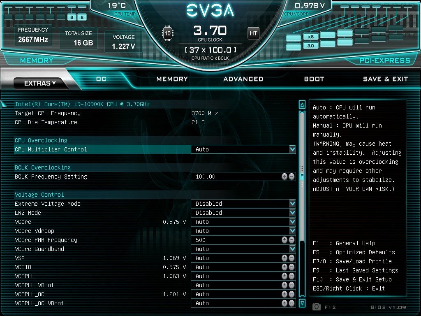The image size is (421, 316).
Task: Click minus on the VCCPLL row
Action: [291, 276]
